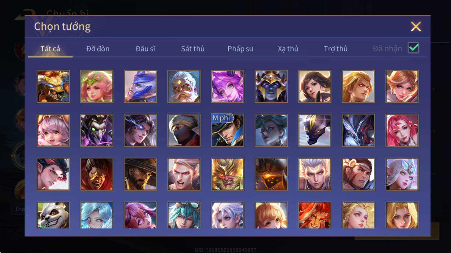Close the "Chọn tướng" dialog
The width and height of the screenshot is (451, 253).
(416, 27)
